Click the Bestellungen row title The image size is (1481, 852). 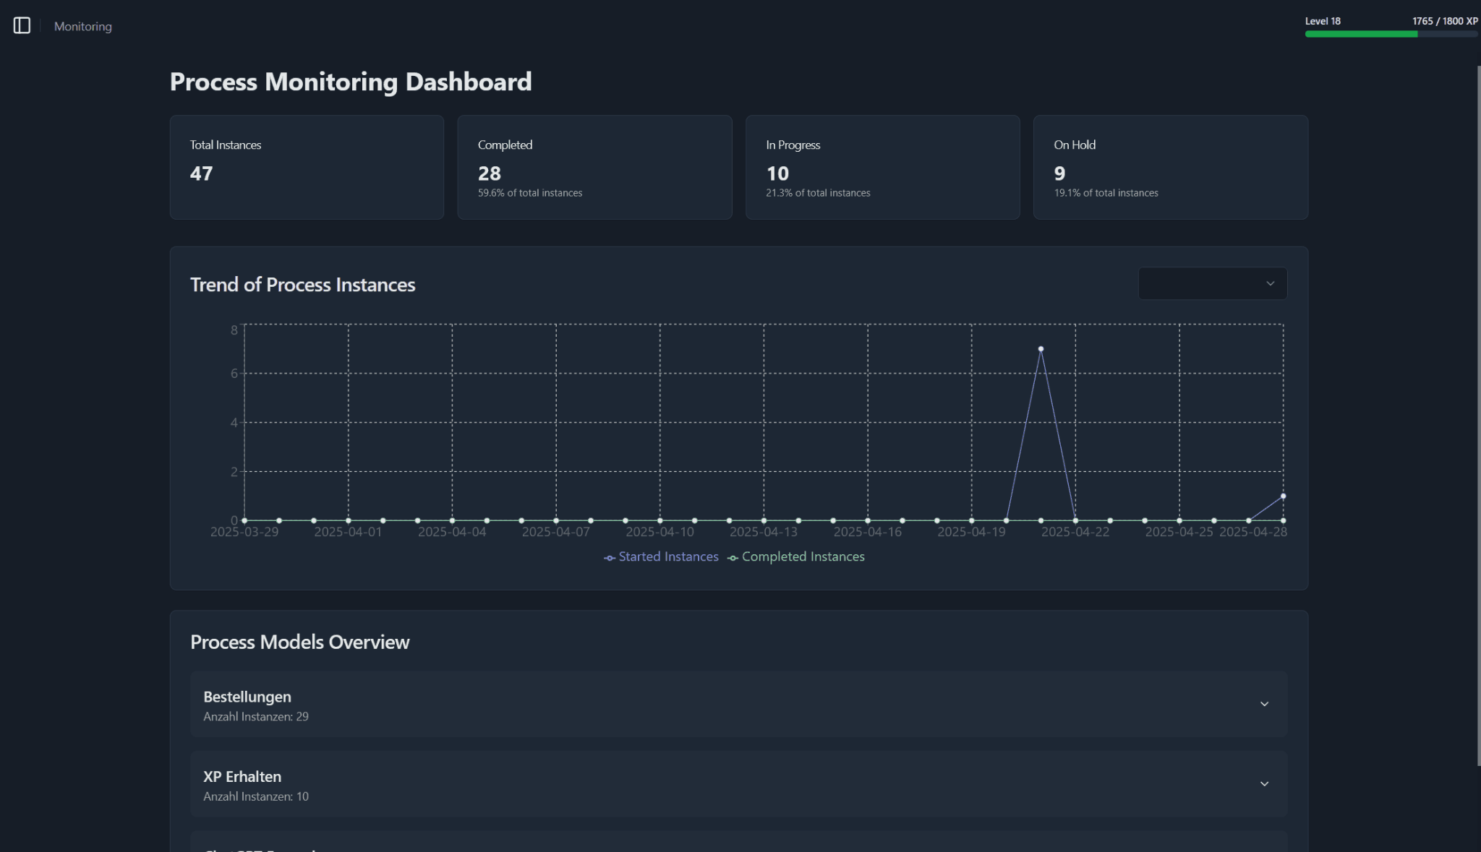(247, 697)
